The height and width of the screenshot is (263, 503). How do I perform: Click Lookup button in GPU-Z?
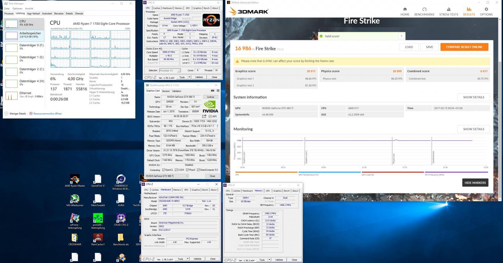(210, 97)
